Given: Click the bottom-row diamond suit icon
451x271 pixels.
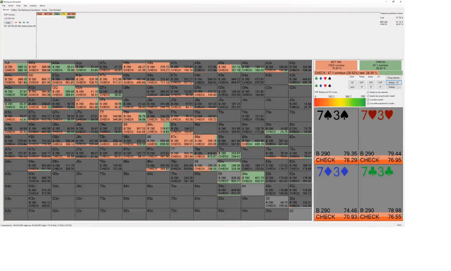Looking at the screenshot, I should pyautogui.click(x=321, y=85).
